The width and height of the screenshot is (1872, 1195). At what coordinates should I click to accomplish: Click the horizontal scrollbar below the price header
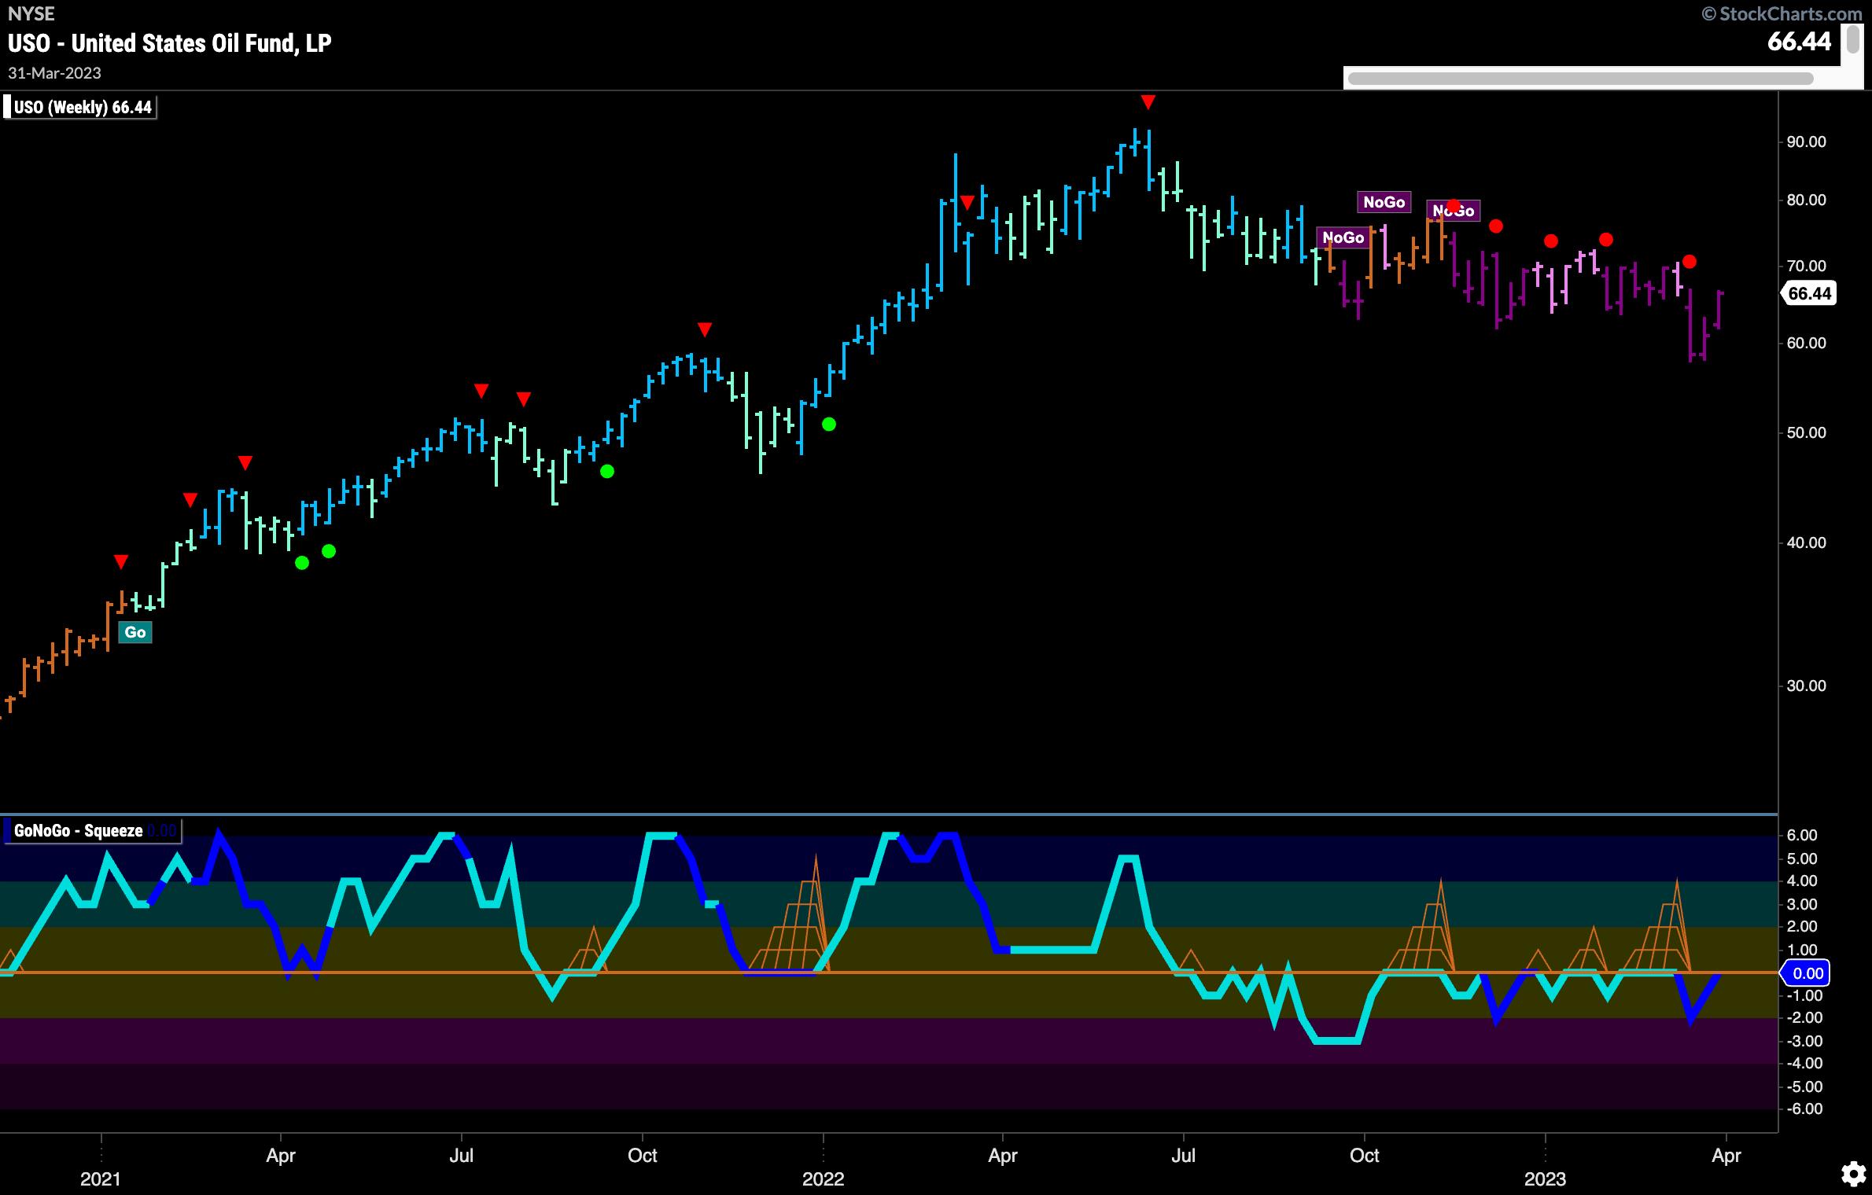point(1579,79)
